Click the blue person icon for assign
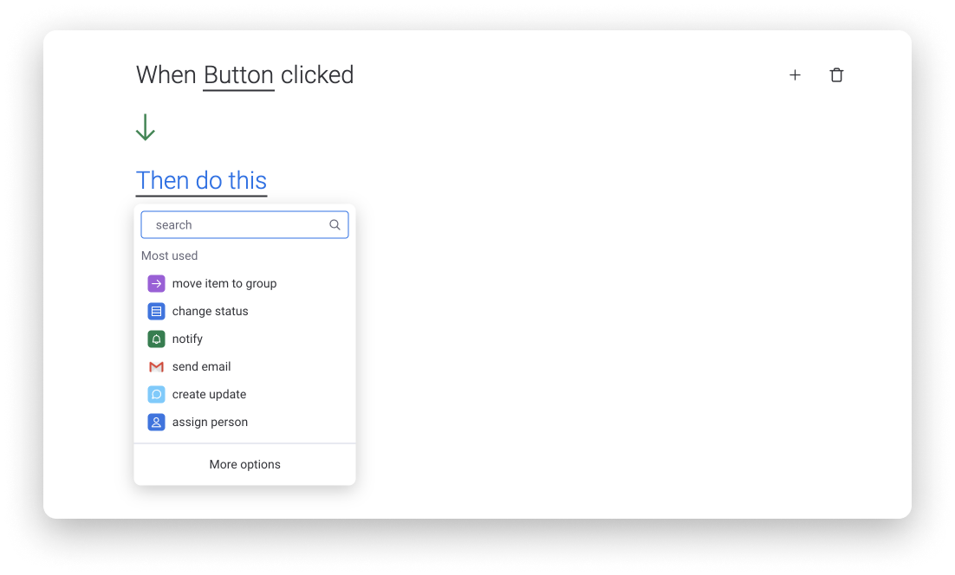 click(157, 423)
